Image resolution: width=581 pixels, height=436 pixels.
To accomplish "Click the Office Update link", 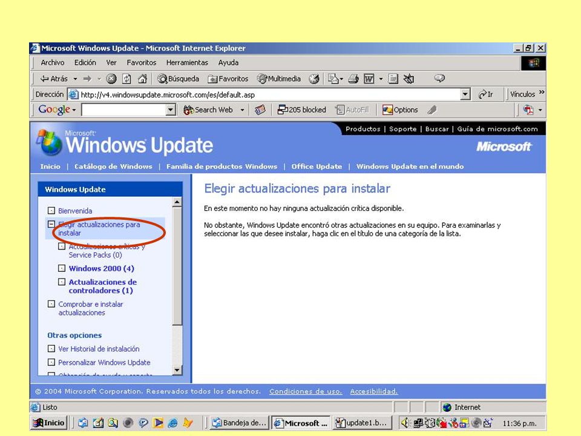I will (x=317, y=167).
